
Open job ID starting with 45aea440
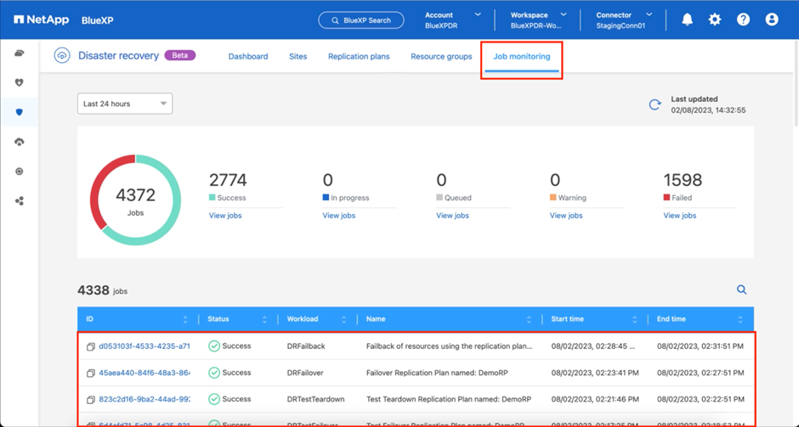click(144, 373)
